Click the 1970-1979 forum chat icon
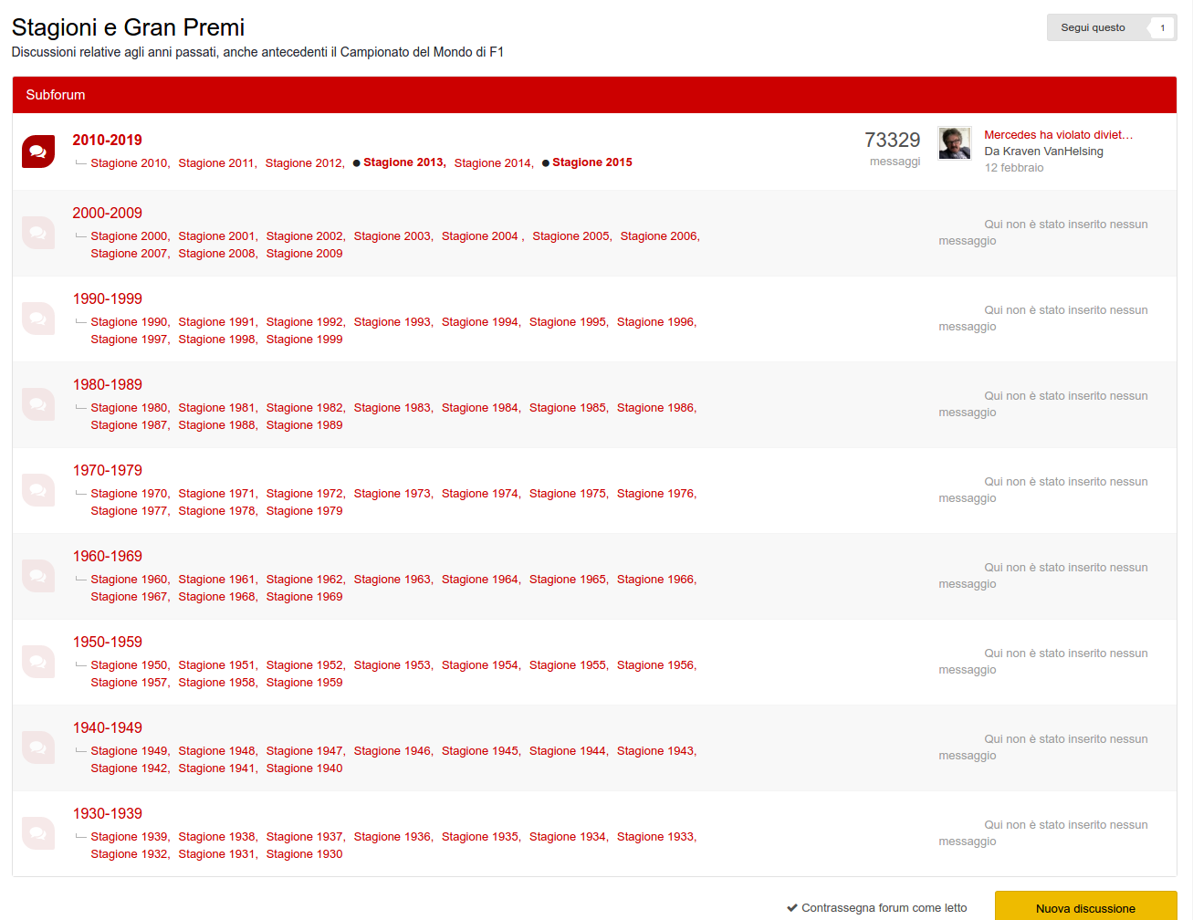The image size is (1193, 920). [38, 490]
